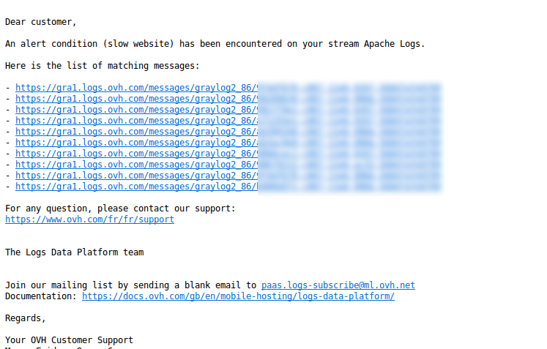Visit the seventh matching message link
547x349 pixels.
pos(135,154)
